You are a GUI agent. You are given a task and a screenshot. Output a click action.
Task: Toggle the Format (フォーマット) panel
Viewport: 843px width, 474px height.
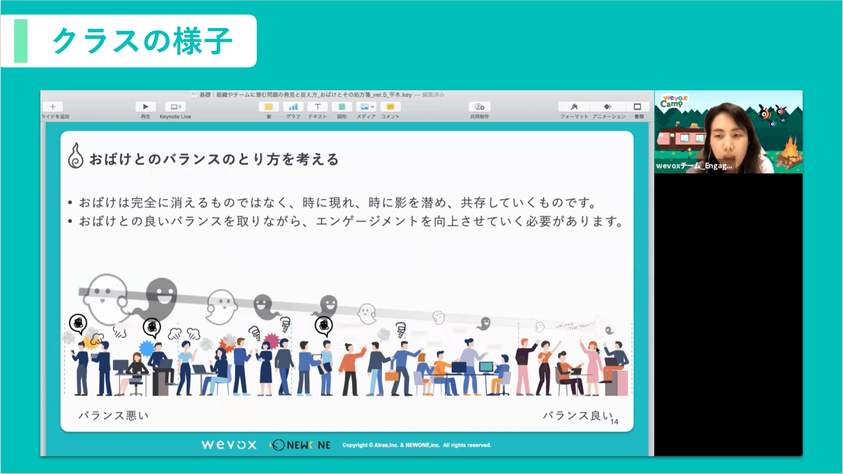tap(574, 107)
